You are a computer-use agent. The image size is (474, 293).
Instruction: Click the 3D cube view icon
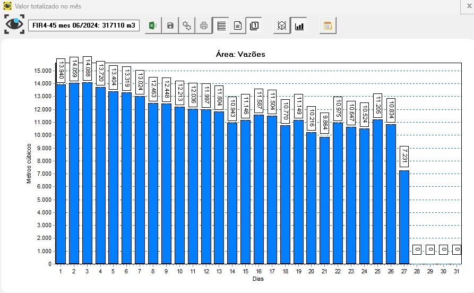point(282,25)
